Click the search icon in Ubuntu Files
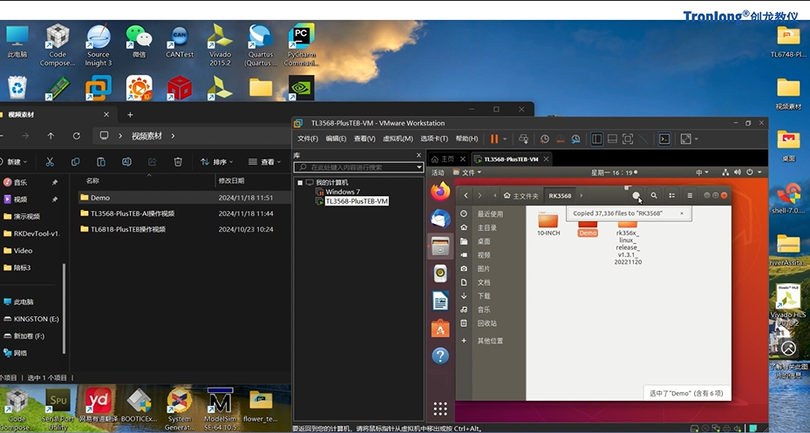 pyautogui.click(x=654, y=196)
